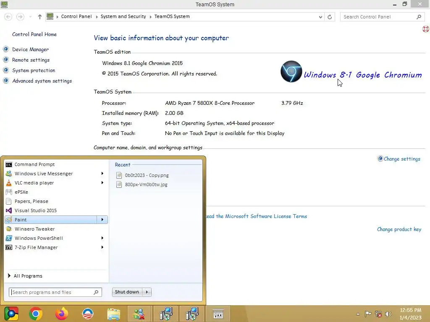Click the Winaero Tweaker icon
The image size is (430, 322).
pos(9,229)
